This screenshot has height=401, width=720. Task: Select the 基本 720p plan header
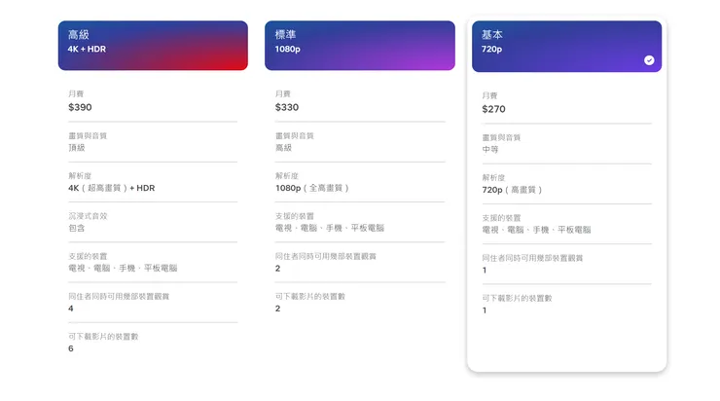(x=566, y=46)
